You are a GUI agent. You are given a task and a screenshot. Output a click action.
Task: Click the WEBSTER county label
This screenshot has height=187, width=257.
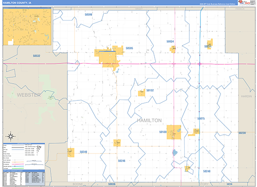pyautogui.click(x=29, y=95)
